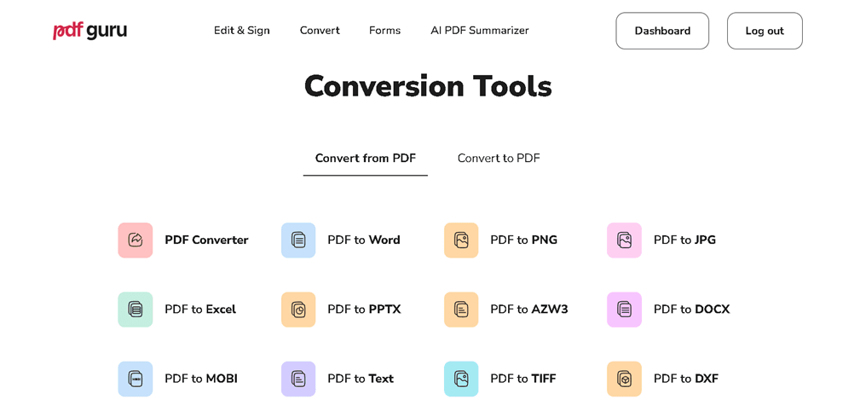Click the Log out button

765,31
